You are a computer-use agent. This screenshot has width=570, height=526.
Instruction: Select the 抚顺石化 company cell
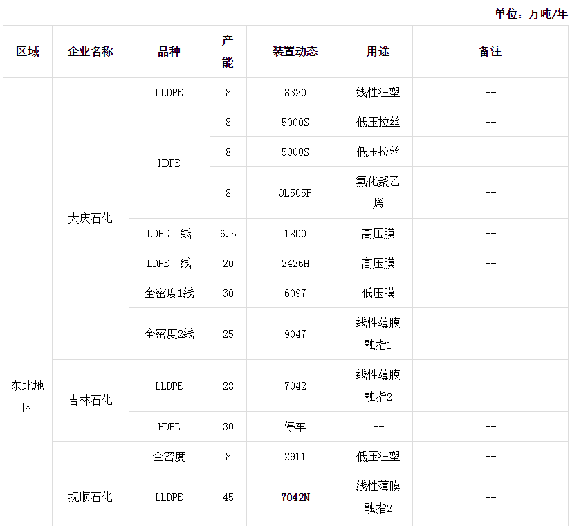coord(91,497)
